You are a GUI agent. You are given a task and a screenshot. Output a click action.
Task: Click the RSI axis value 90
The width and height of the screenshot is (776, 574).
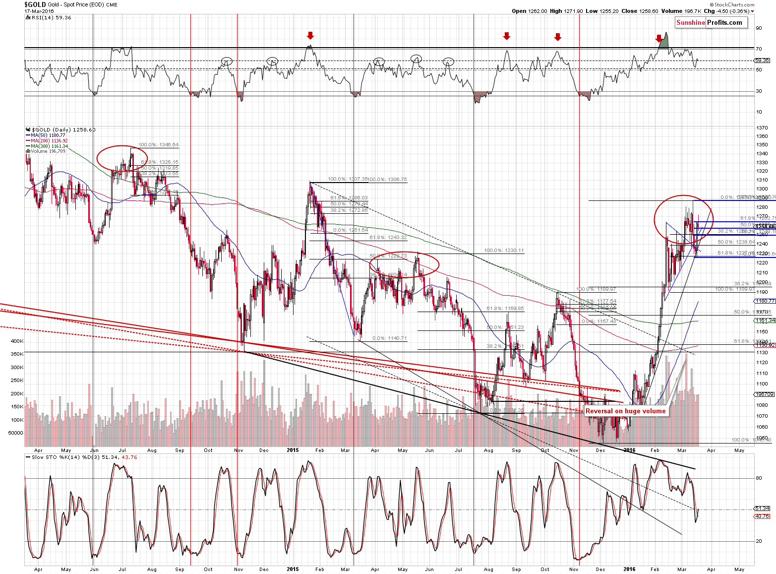click(x=759, y=28)
